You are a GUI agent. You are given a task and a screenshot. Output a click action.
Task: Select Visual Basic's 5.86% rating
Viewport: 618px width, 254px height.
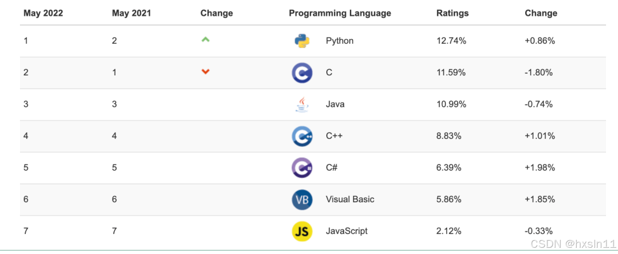pyautogui.click(x=449, y=199)
